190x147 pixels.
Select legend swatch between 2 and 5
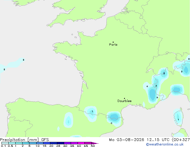pyautogui.click(x=26, y=143)
